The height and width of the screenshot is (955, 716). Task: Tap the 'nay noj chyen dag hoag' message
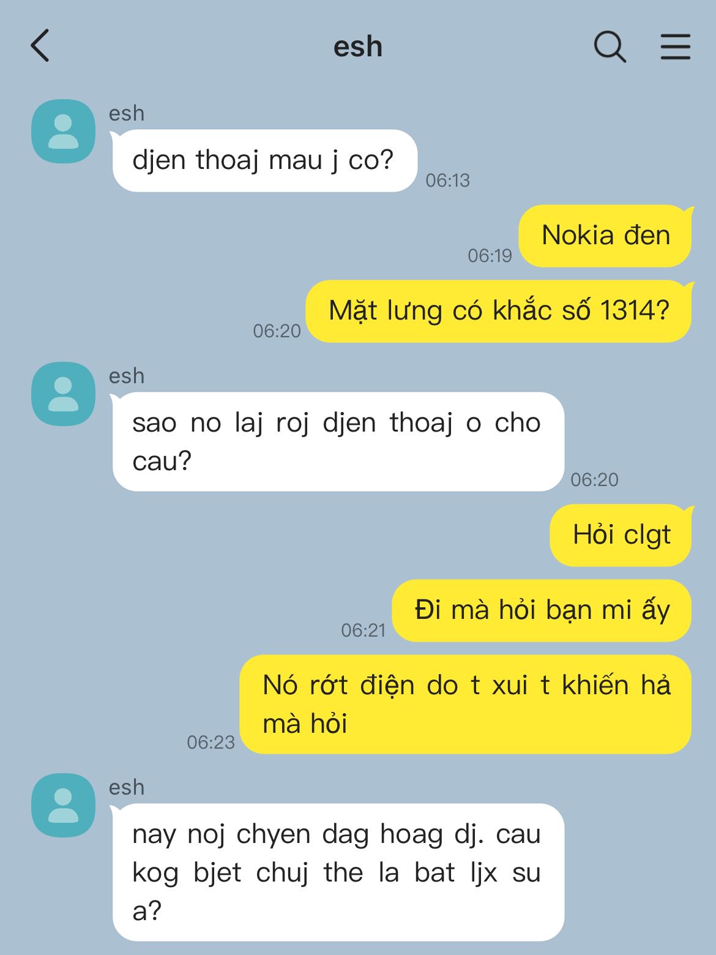pos(338,872)
